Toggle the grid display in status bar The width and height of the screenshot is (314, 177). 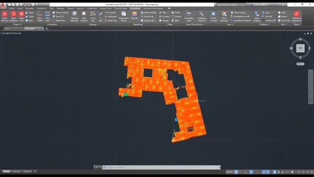[236, 172]
